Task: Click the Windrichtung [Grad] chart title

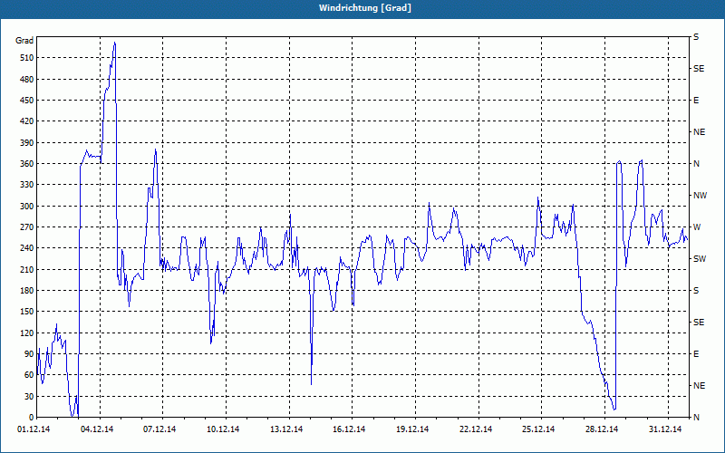Action: pyautogui.click(x=365, y=8)
